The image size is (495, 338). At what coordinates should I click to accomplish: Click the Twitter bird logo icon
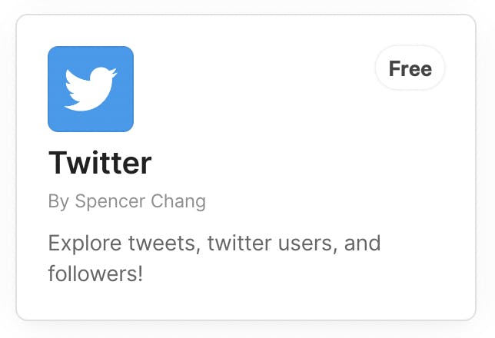pos(91,89)
